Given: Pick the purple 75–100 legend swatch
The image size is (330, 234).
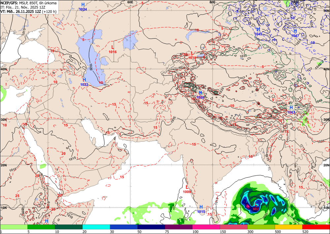Looking at the screenshot, I should [x=179, y=227].
